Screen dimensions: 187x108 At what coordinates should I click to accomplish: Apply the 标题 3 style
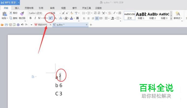[x=164, y=15]
